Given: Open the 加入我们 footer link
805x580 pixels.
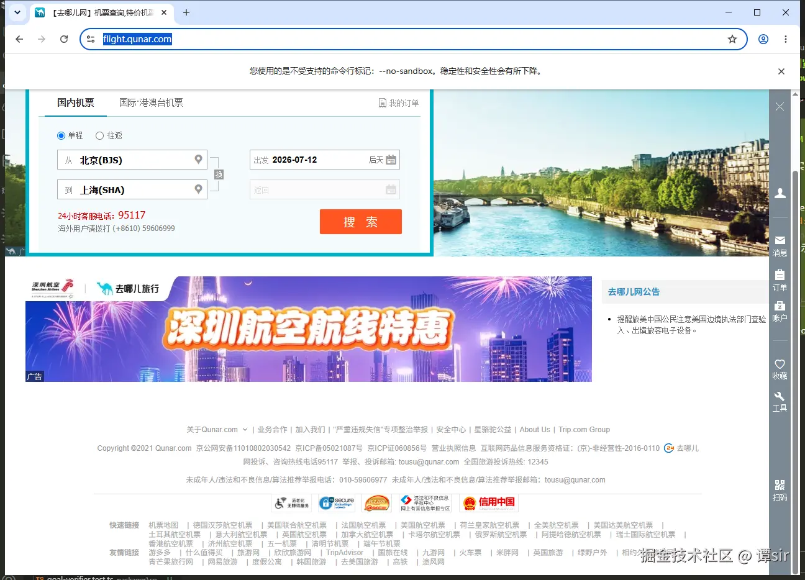Looking at the screenshot, I should tap(310, 430).
